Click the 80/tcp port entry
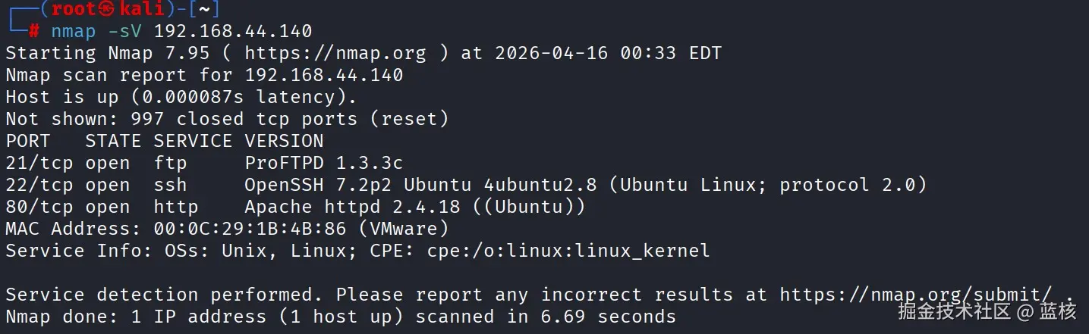Screen dimensions: 1089x334 click(39, 207)
